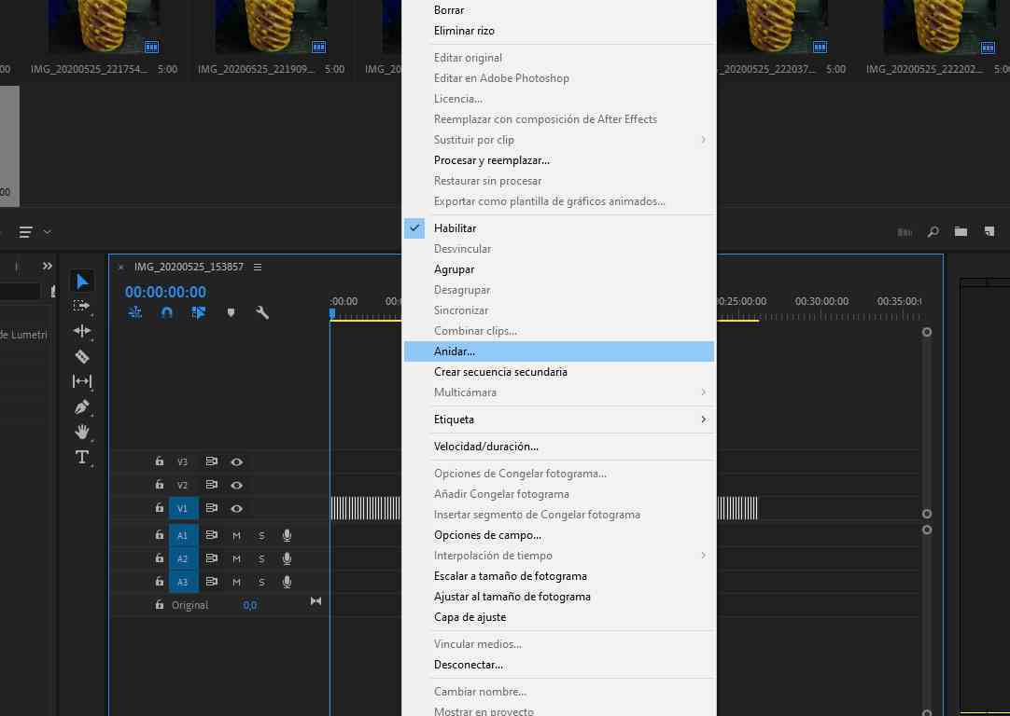Select the Slip tool
This screenshot has height=716, width=1010.
[x=82, y=381]
